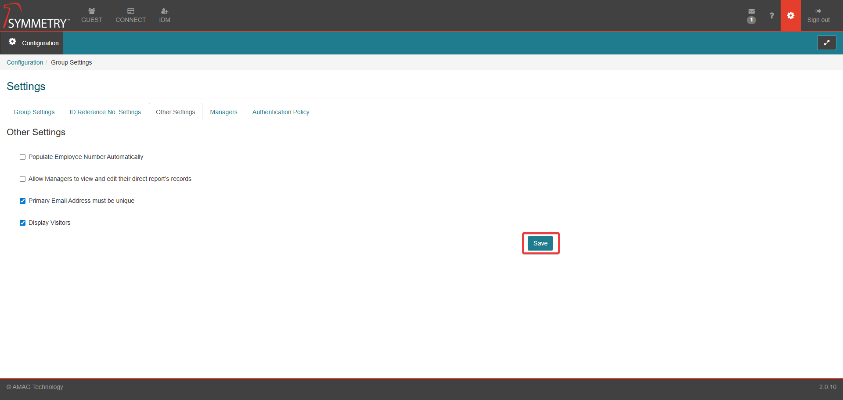Viewport: 843px width, 400px height.
Task: Select the Managers tab
Action: [223, 112]
